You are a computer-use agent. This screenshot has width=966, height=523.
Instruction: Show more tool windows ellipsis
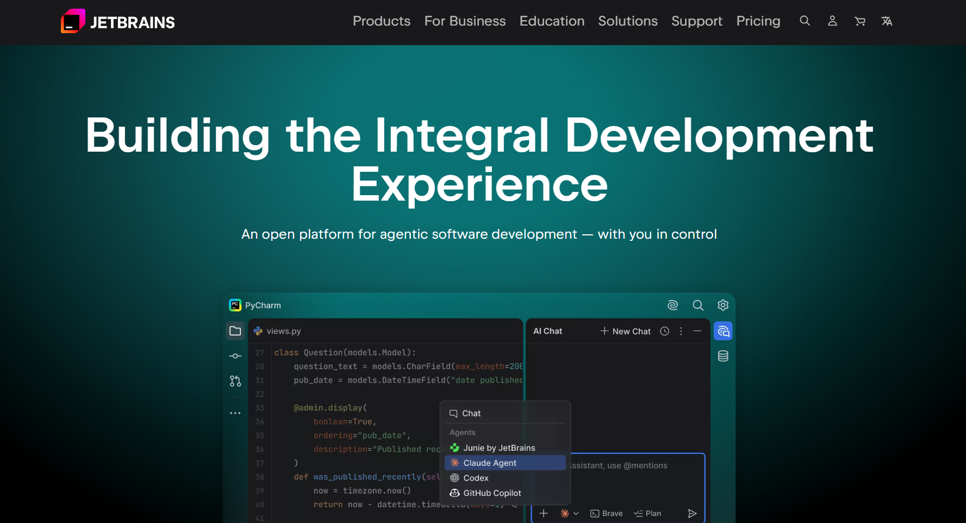tap(235, 413)
